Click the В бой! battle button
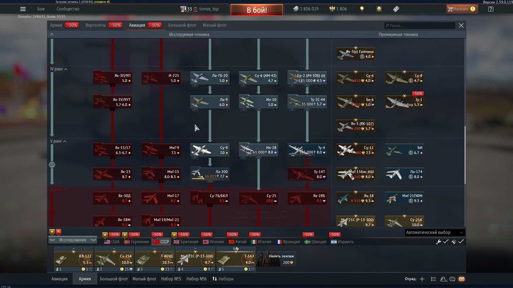 coord(256,10)
